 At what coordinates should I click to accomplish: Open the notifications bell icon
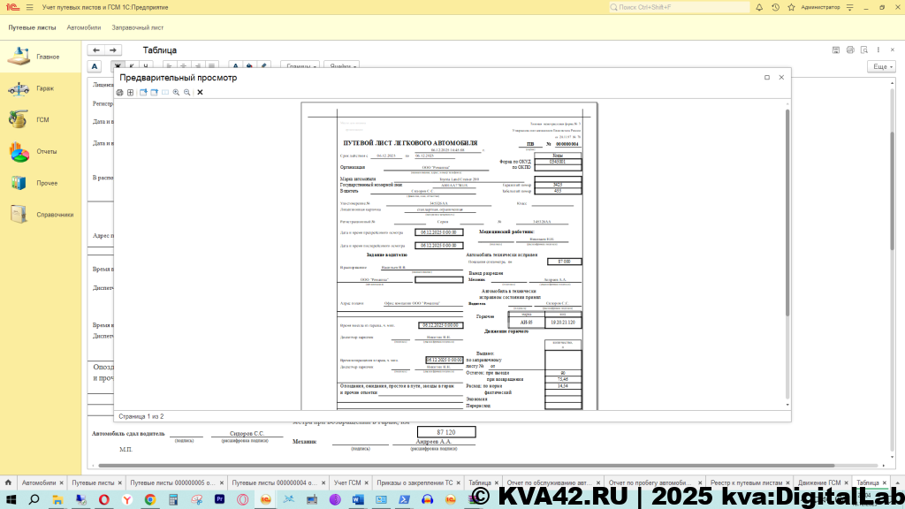[x=758, y=7]
